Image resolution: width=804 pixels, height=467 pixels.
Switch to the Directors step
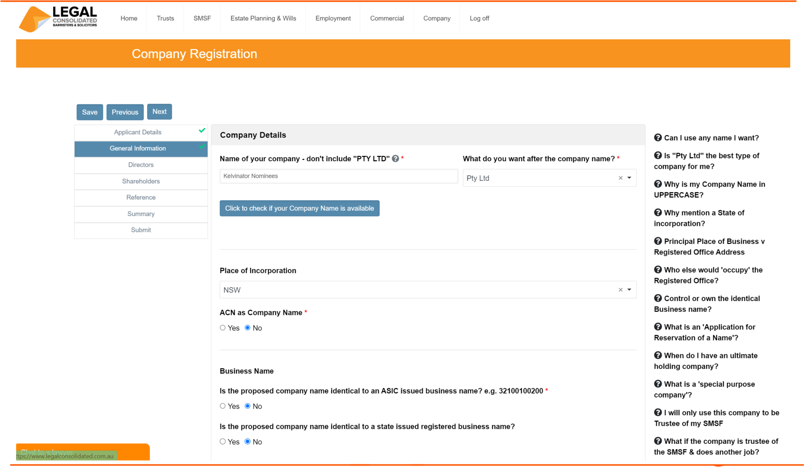click(141, 164)
